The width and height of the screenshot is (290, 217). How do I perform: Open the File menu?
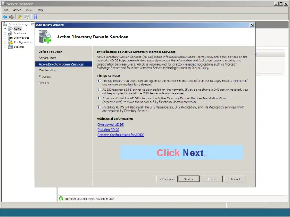click(x=6, y=10)
